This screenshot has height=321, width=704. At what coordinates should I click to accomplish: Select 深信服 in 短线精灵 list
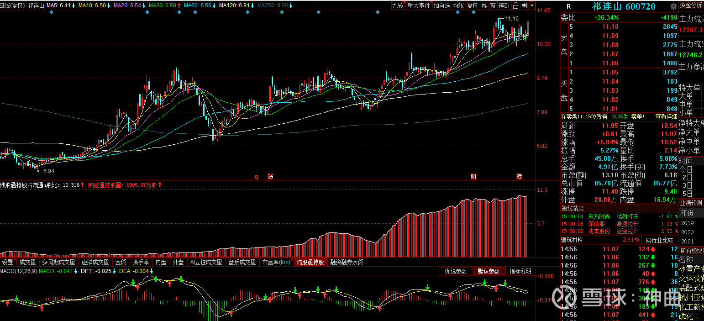coord(596,224)
